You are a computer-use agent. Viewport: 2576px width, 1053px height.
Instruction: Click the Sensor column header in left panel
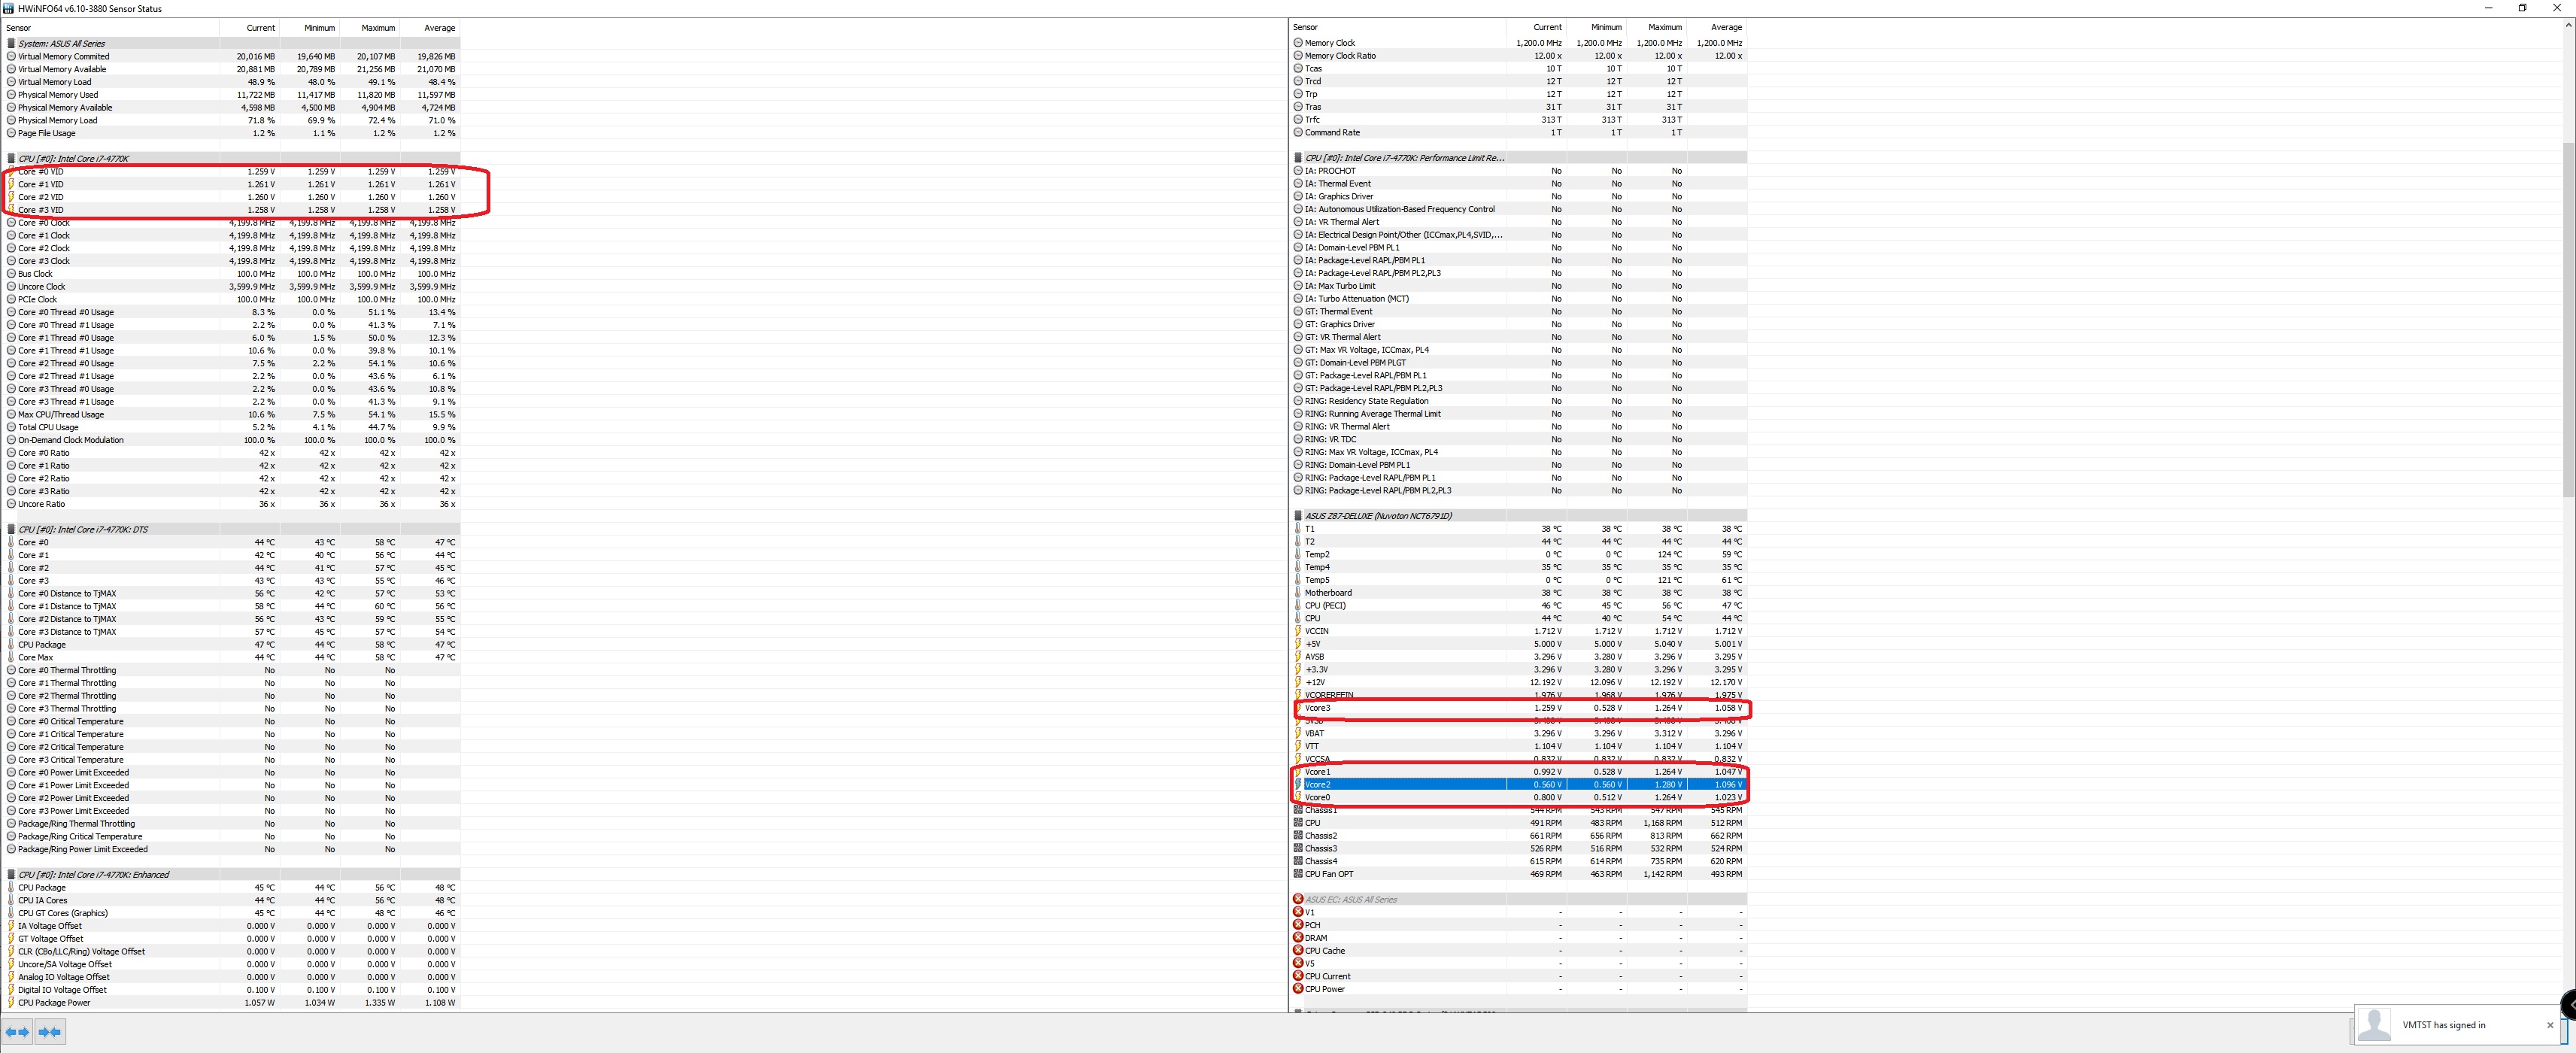(19, 28)
